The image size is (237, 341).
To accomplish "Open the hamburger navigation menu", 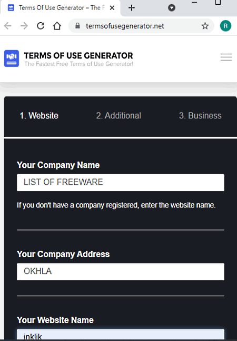I will [x=226, y=57].
